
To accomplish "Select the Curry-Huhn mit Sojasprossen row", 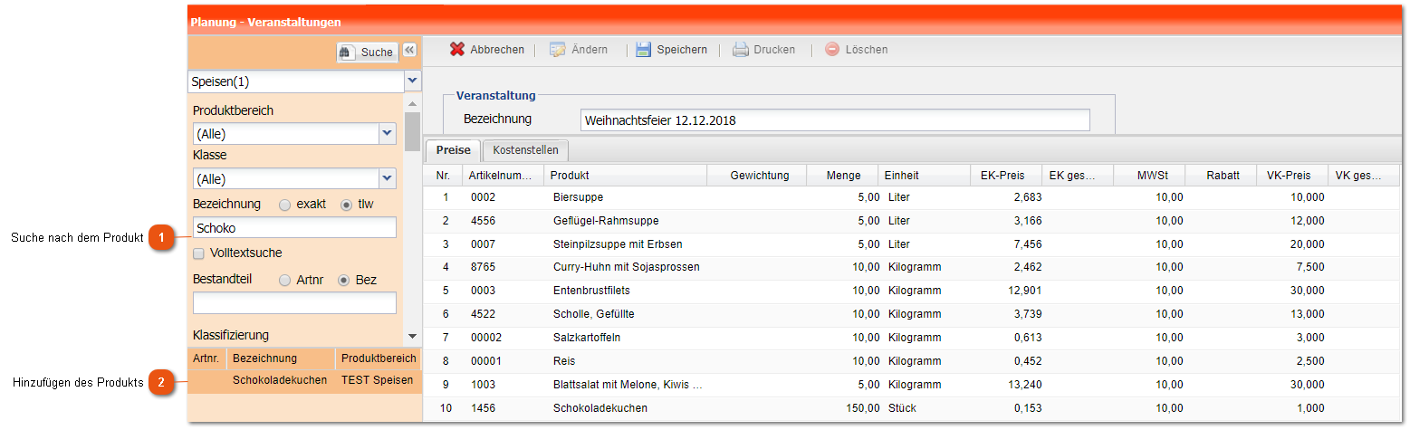I will click(912, 268).
